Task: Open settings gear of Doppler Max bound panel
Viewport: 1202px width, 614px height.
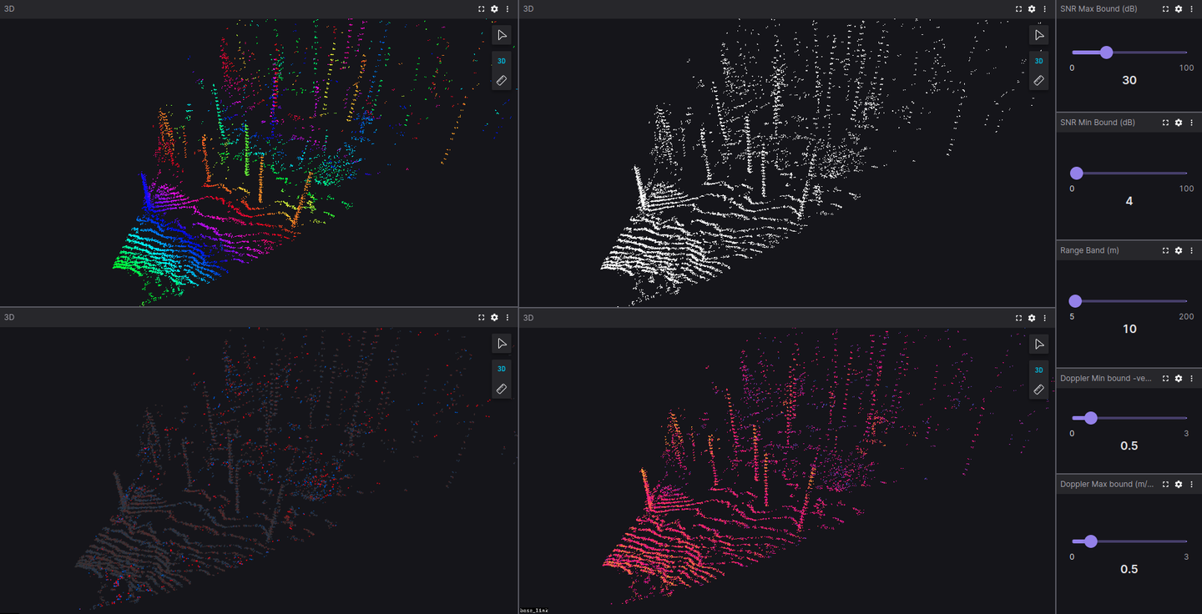Action: [x=1179, y=484]
